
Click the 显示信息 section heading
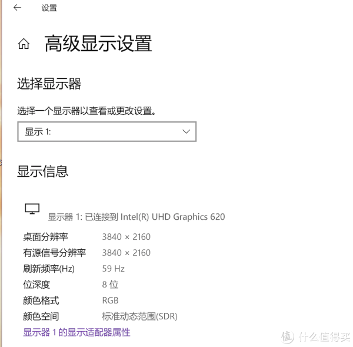(x=42, y=171)
